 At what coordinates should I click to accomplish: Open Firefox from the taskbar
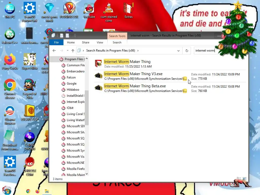(38, 191)
